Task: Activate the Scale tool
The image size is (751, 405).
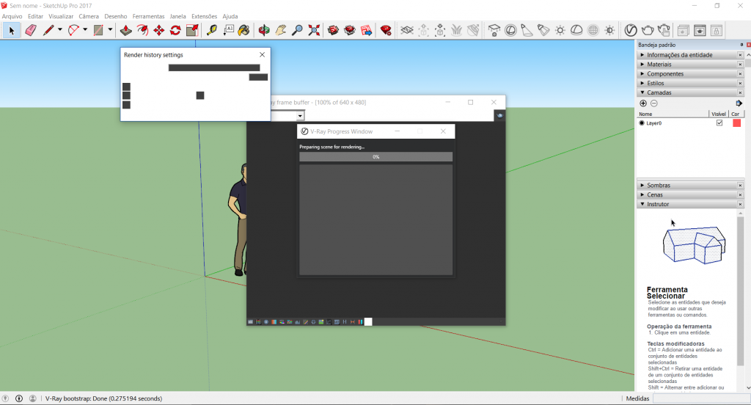Action: [x=192, y=31]
